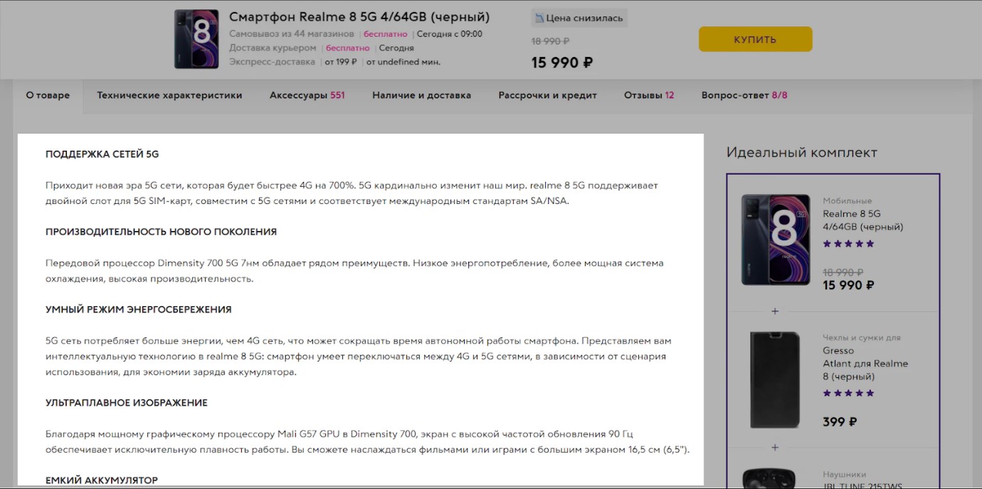This screenshot has width=982, height=489.
Task: Click the first star of Gresso Atlant rating
Action: [x=827, y=393]
